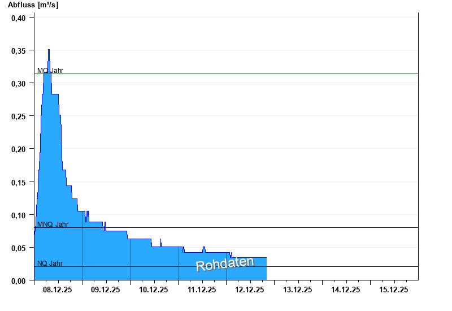452x311 pixels.
Task: Click the 0,05 y-axis label
Action: (x=19, y=248)
